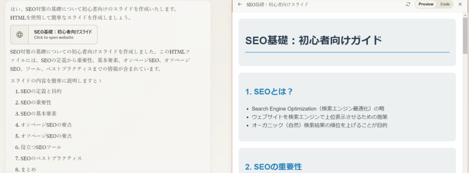Switch to the Preview view
Viewport: 469px width, 173px height.
426,4
